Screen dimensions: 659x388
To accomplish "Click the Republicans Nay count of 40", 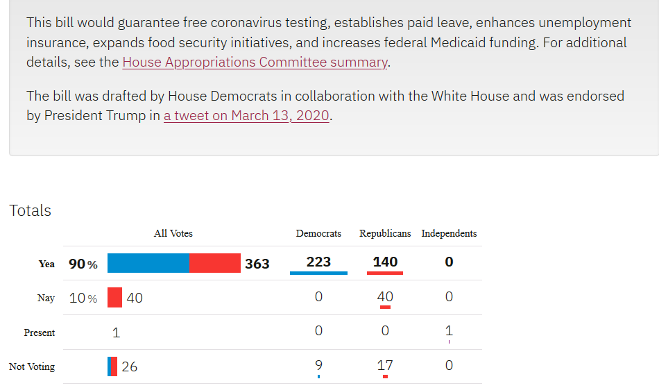I will [x=385, y=296].
